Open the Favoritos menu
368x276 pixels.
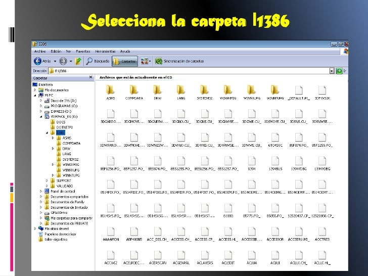click(83, 52)
